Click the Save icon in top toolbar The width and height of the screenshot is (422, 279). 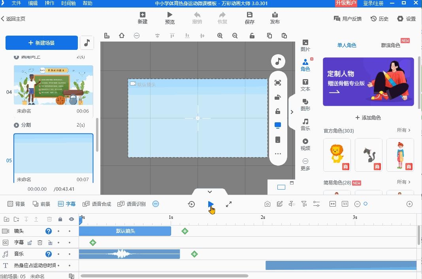click(249, 18)
